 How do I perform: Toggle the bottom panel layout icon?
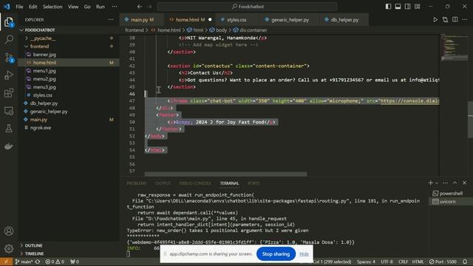pyautogui.click(x=398, y=7)
